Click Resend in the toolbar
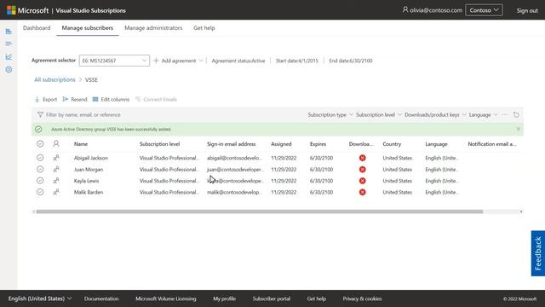 pos(75,99)
